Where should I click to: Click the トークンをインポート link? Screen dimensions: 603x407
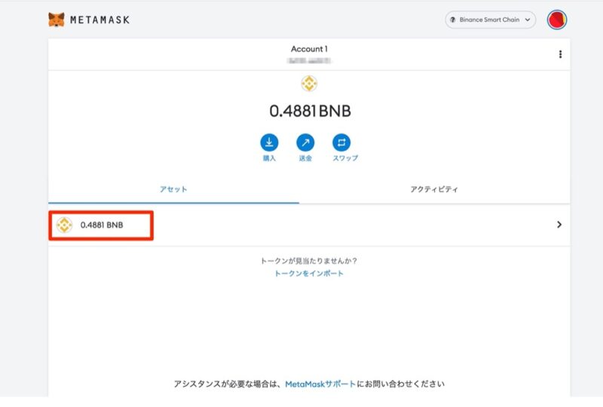tap(309, 274)
